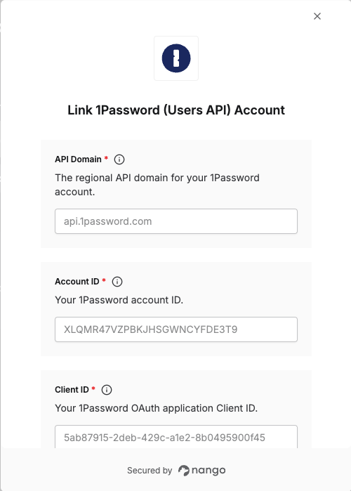The image size is (351, 491).
Task: Open the nango logo in footer
Action: 201,471
